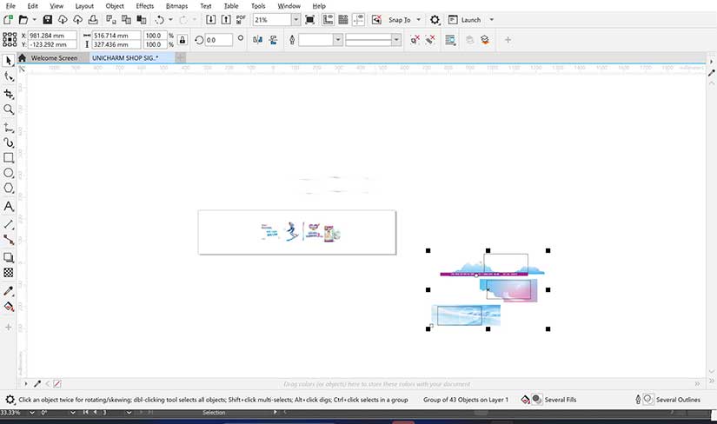Click the Export icon
The width and height of the screenshot is (717, 424).
coord(226,20)
